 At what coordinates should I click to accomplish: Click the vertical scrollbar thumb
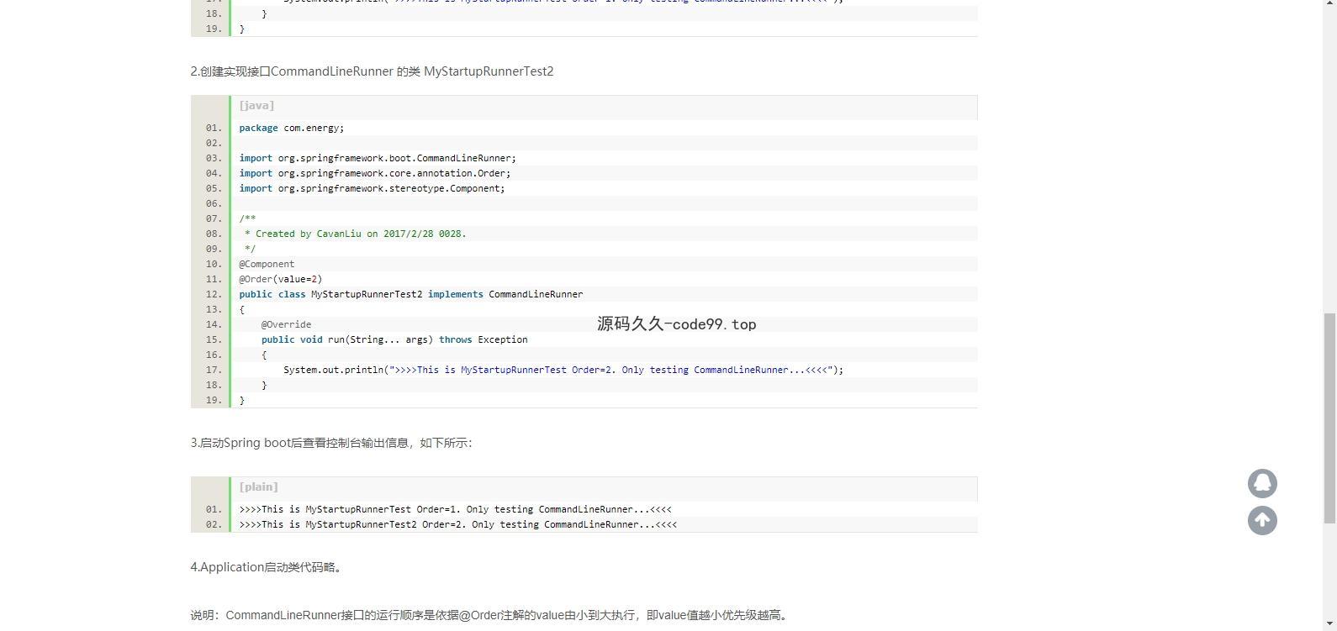(1329, 418)
